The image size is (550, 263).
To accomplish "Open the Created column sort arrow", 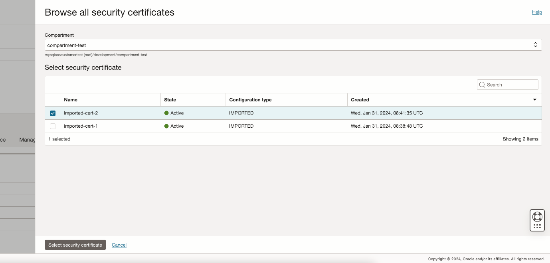I will [x=535, y=100].
